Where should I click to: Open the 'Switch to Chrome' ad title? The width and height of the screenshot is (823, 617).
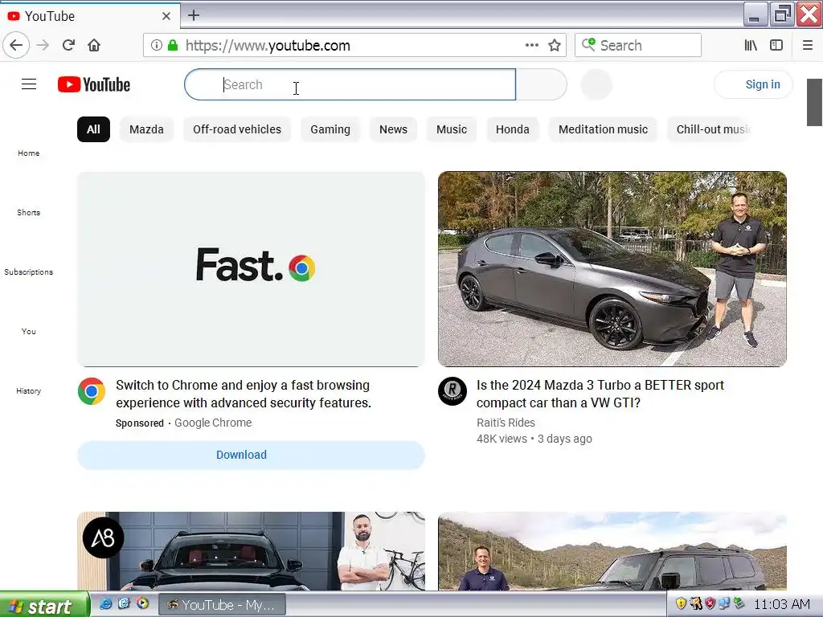244,394
